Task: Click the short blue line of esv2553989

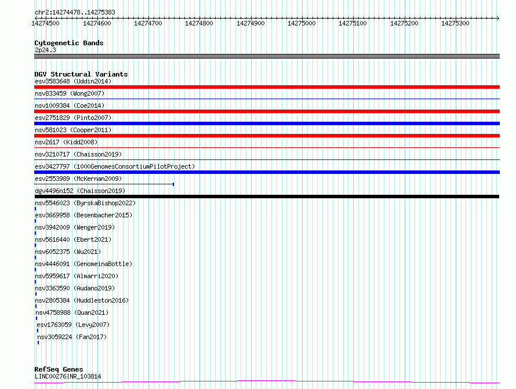Action: pyautogui.click(x=104, y=184)
